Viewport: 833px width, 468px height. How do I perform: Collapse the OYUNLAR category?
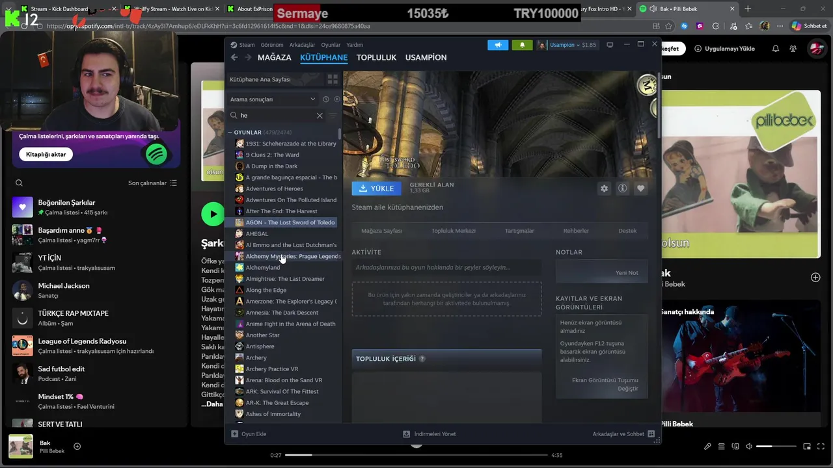[x=230, y=133]
